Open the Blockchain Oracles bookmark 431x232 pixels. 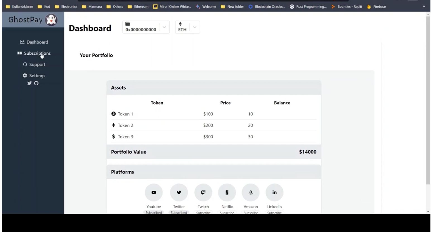pyautogui.click(x=267, y=7)
